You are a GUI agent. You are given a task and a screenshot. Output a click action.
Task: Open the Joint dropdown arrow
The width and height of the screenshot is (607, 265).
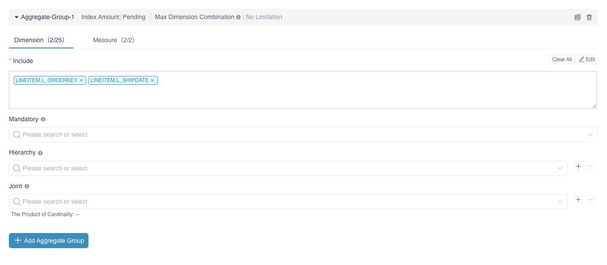[560, 202]
